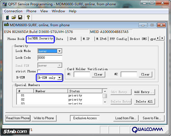Click the QPST app icon in title bar
Image resolution: width=171 pixels, height=136 pixels.
point(4,4)
